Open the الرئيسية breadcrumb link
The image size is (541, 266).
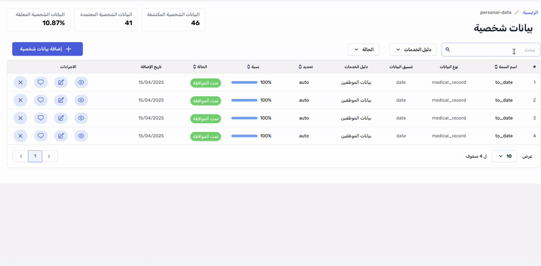[x=530, y=12]
